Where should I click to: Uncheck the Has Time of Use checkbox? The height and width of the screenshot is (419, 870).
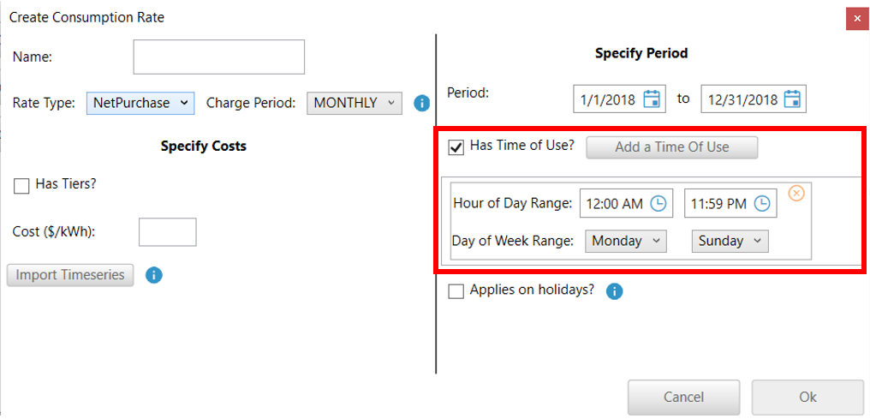456,147
